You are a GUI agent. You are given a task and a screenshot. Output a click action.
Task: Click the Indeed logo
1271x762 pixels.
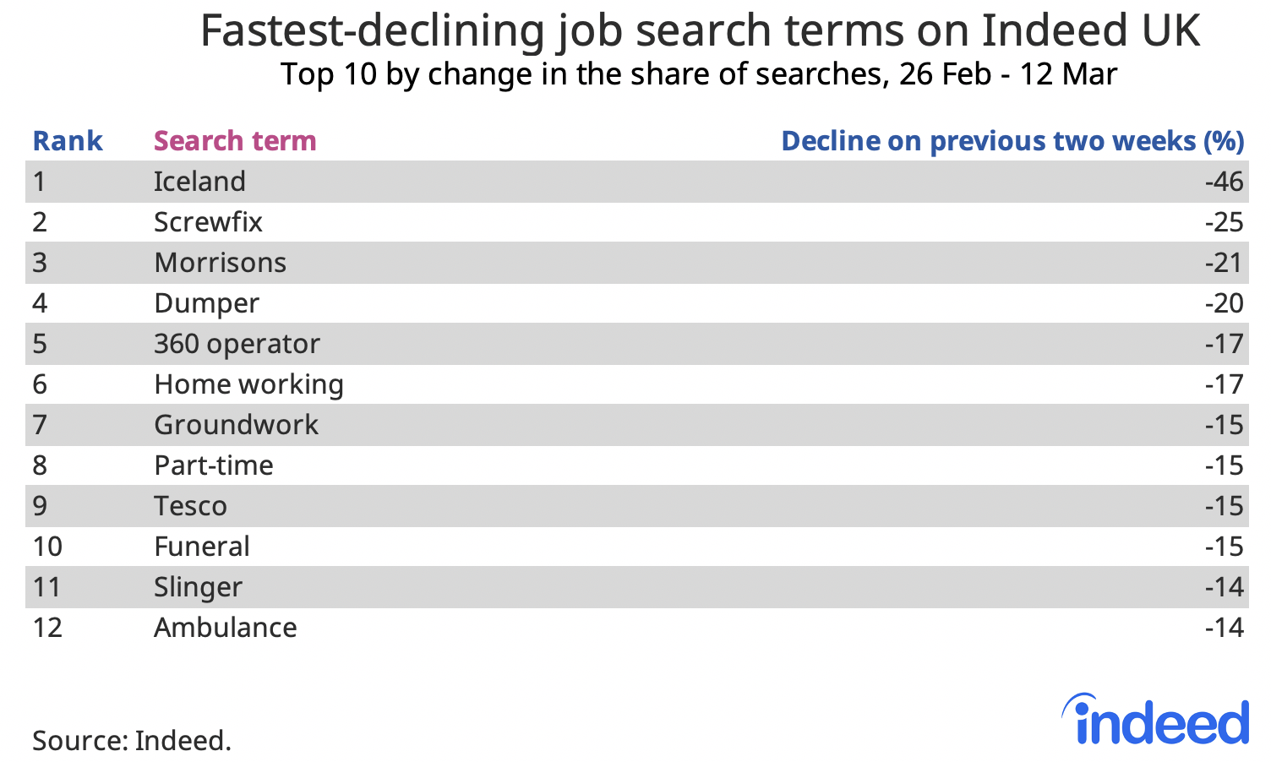pos(1154,721)
